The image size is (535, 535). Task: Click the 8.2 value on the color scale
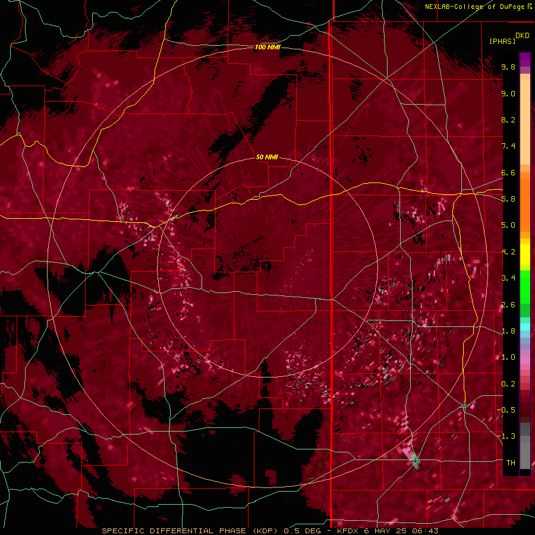click(508, 119)
